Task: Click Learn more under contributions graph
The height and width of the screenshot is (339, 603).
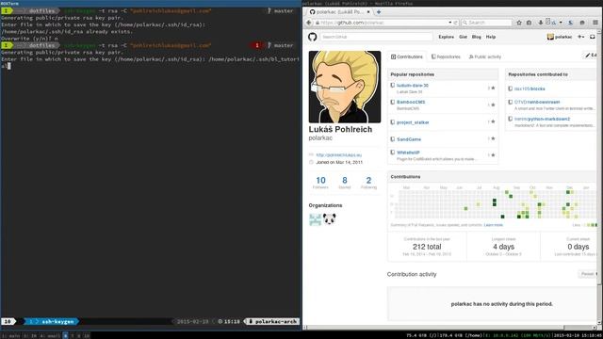Action: 493,225
